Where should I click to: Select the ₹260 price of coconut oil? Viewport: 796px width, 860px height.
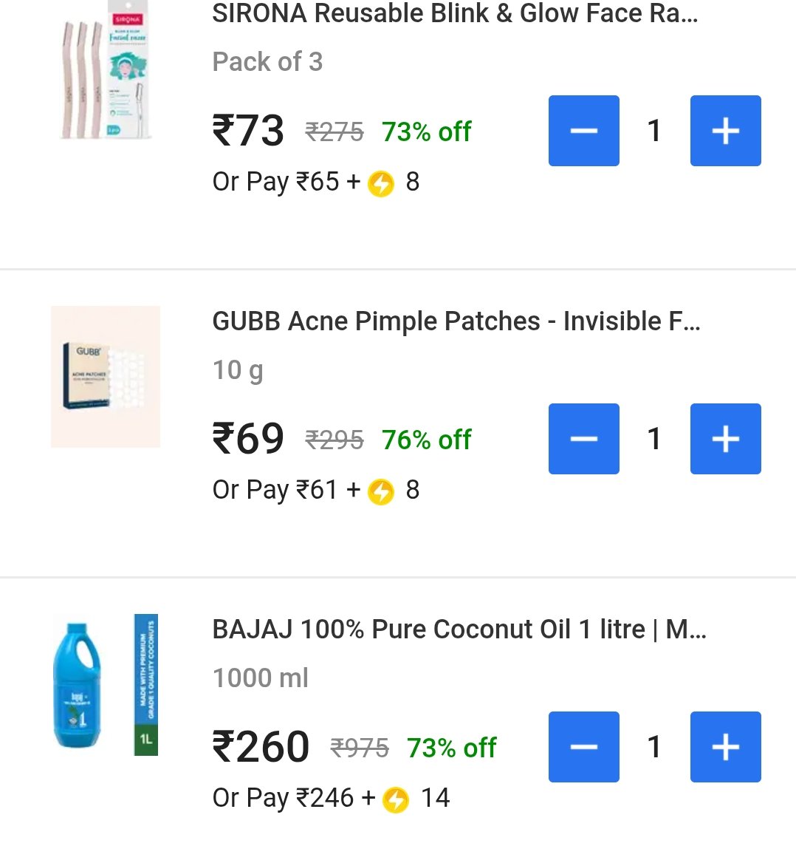[261, 747]
